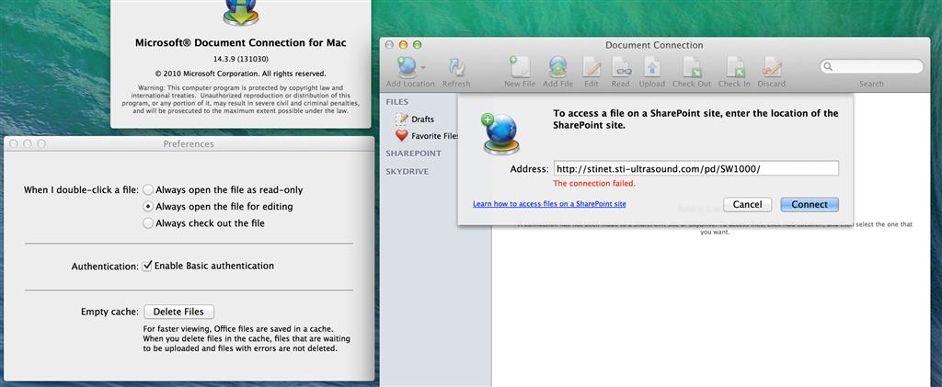Click the Add File toolbar icon
The image size is (942, 387).
(x=558, y=66)
